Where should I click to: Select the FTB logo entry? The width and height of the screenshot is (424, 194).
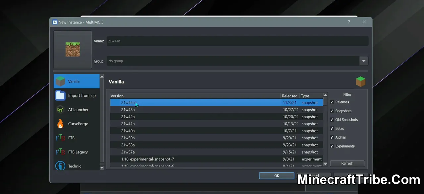click(x=60, y=138)
